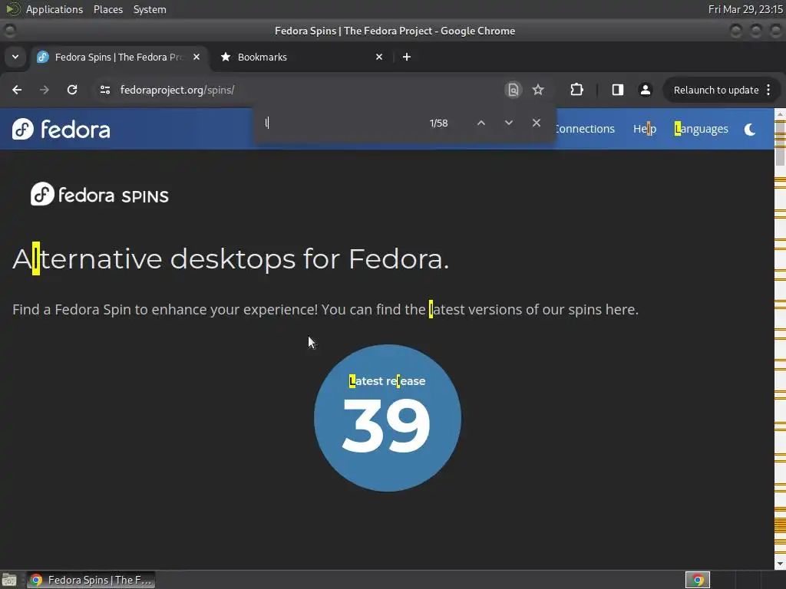Go to next find result
The image size is (786, 589).
pyautogui.click(x=509, y=123)
